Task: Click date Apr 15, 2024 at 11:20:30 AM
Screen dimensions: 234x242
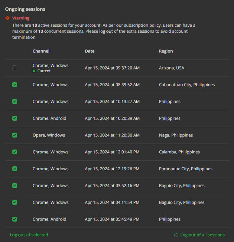Action: (x=112, y=135)
